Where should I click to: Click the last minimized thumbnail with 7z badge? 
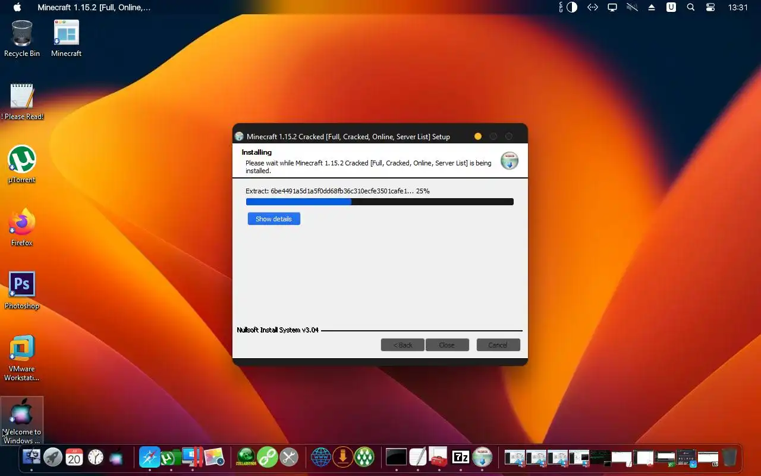pos(708,458)
